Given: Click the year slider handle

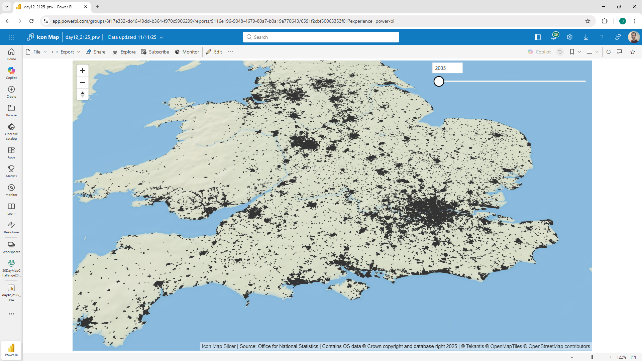Looking at the screenshot, I should tap(439, 81).
